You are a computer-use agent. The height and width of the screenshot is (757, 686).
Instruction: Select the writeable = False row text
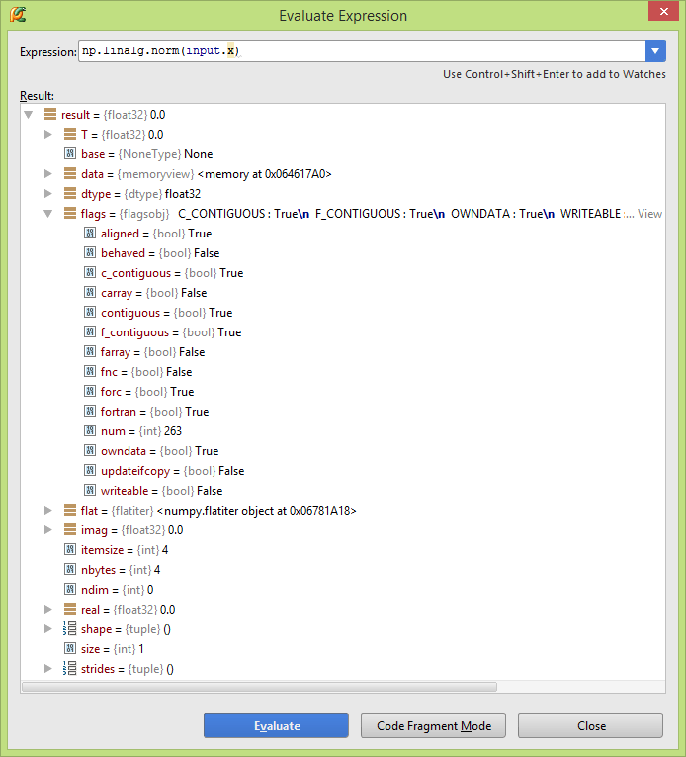[161, 491]
